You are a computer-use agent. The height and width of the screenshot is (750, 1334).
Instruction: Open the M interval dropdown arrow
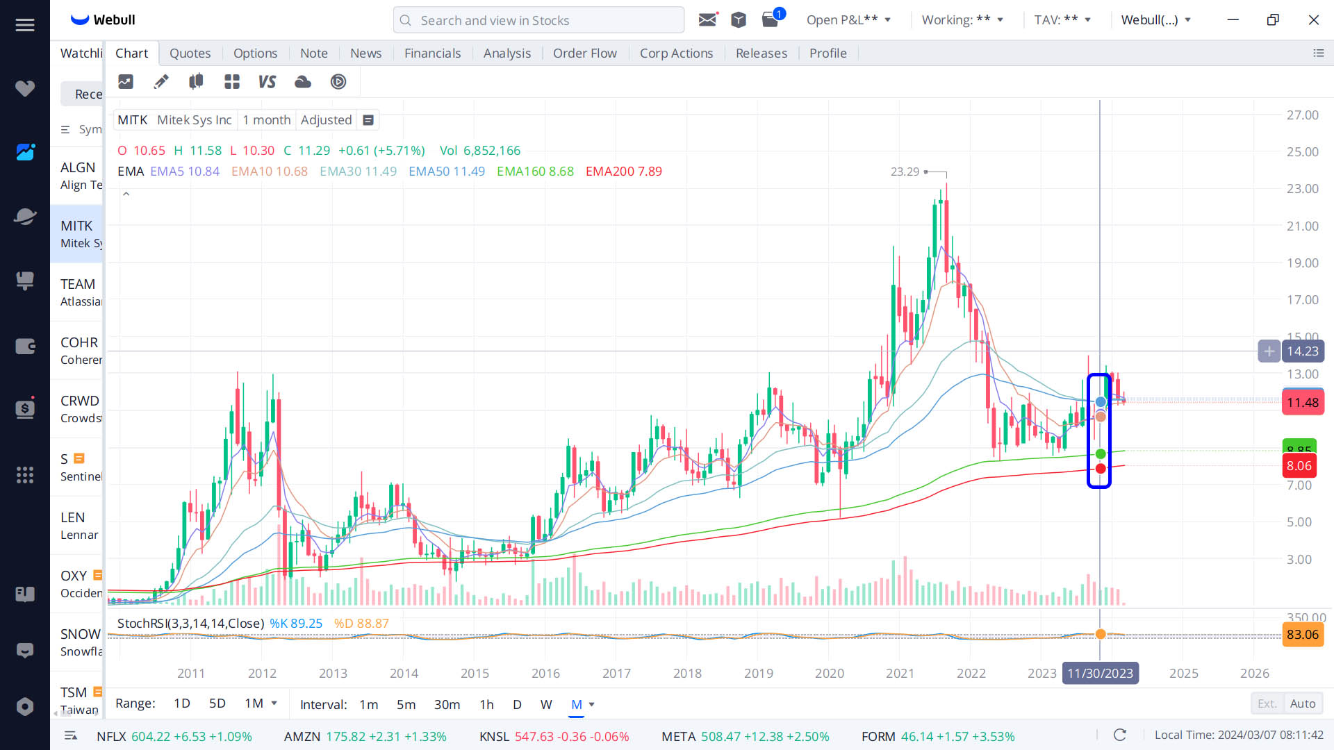[x=592, y=705]
